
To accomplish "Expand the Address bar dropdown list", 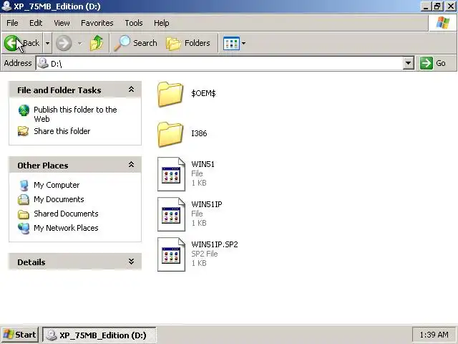I will coord(408,63).
